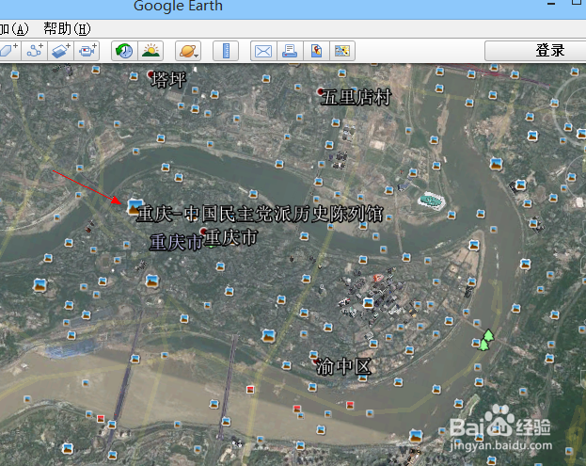
Task: Click the Add Image Overlay icon
Action: click(x=62, y=51)
